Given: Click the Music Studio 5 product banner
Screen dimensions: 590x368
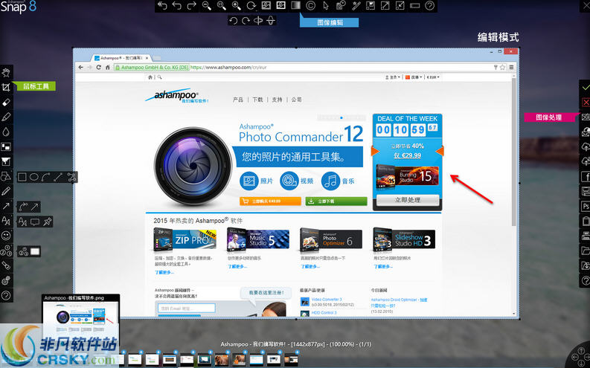Looking at the screenshot, I should (x=258, y=239).
